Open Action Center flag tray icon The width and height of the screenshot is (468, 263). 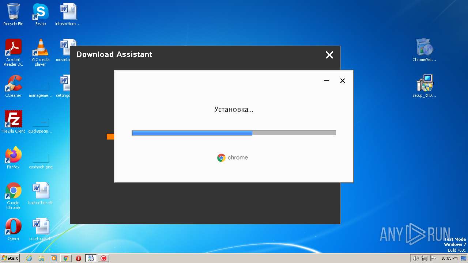click(x=433, y=258)
